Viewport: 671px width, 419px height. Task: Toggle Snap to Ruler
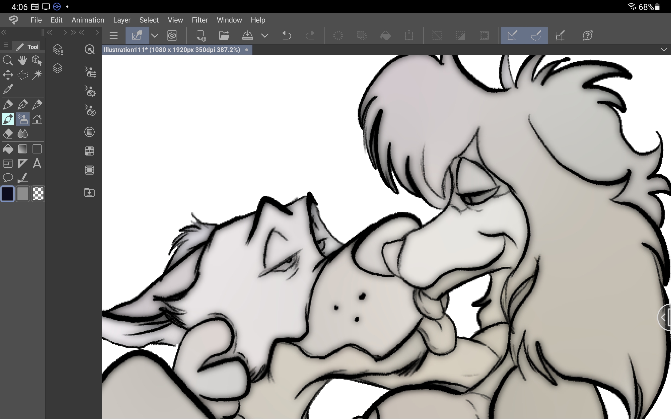click(x=512, y=35)
